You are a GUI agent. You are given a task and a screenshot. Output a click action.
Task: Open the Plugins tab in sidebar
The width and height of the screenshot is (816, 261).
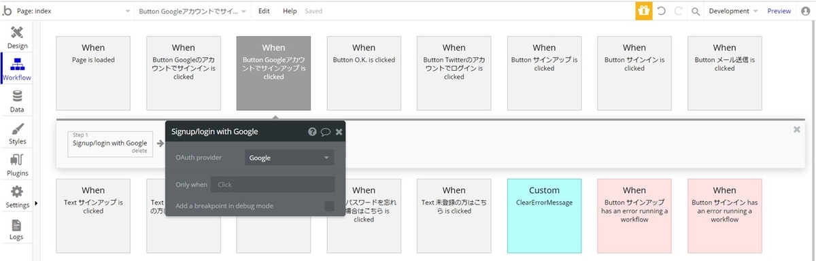click(17, 164)
